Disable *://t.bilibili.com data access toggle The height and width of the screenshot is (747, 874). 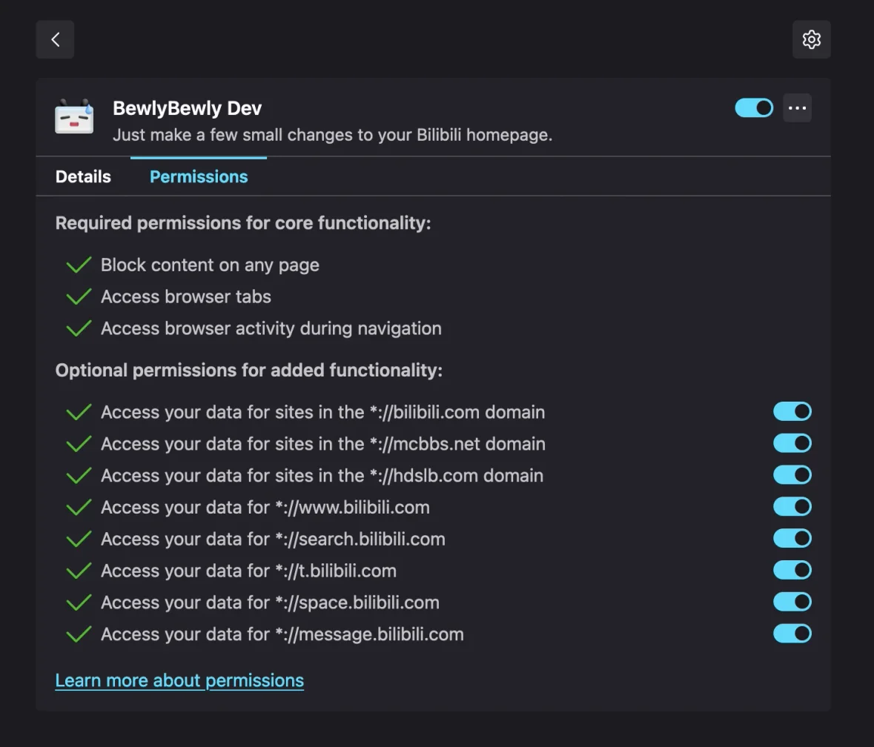(x=792, y=571)
